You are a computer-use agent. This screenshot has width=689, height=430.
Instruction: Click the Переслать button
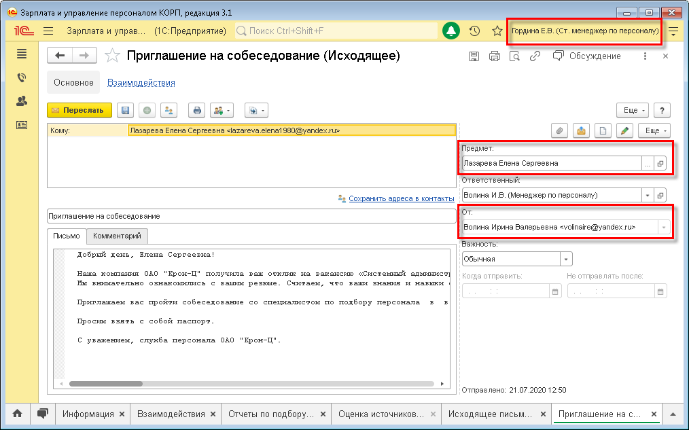click(79, 110)
